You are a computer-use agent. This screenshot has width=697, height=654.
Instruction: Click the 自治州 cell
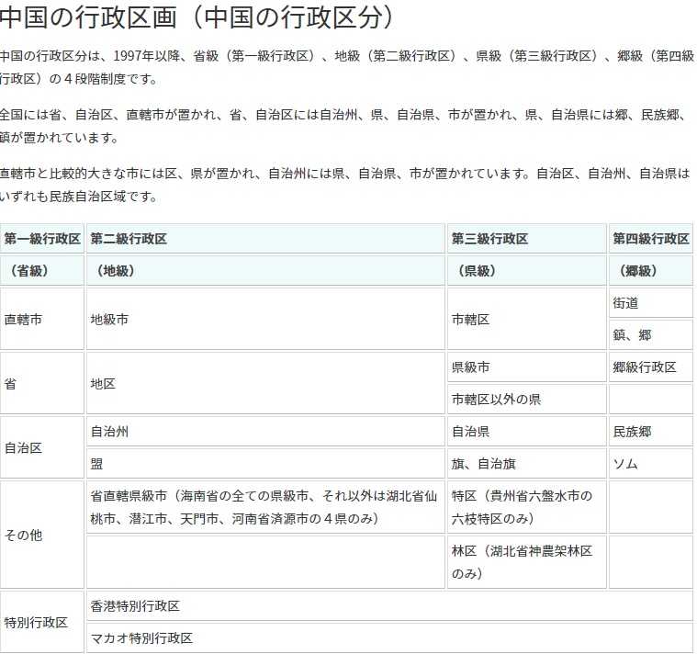click(265, 432)
